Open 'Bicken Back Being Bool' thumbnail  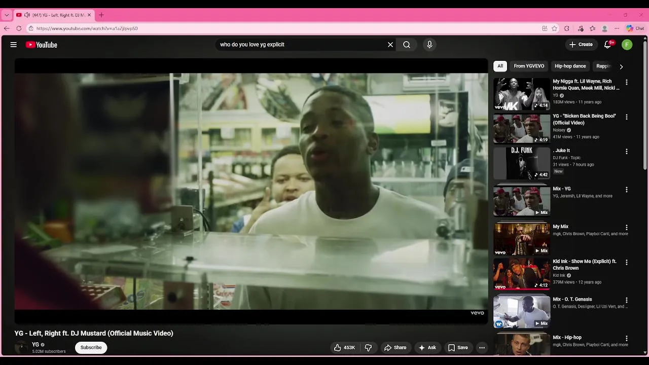(x=522, y=129)
